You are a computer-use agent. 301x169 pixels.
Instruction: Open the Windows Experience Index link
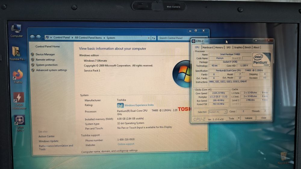click(x=139, y=105)
